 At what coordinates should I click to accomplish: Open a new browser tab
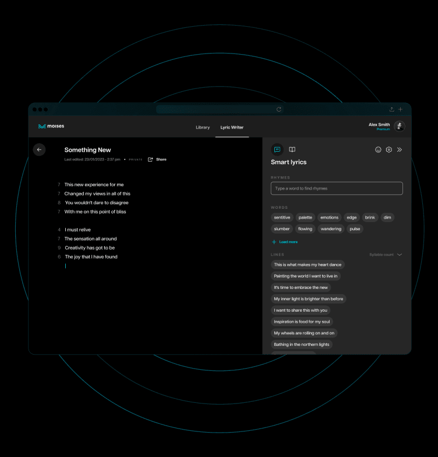(400, 109)
